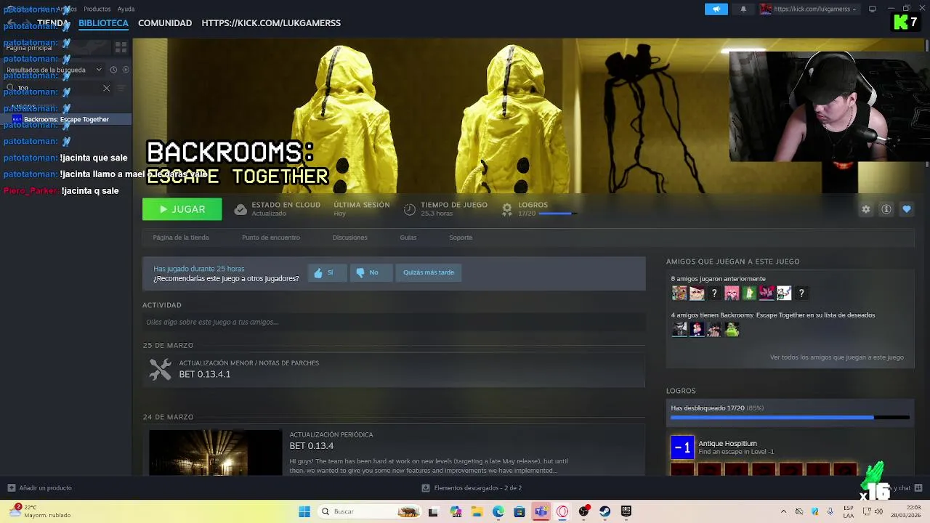Switch to the Steam taskbar icon

(x=604, y=511)
